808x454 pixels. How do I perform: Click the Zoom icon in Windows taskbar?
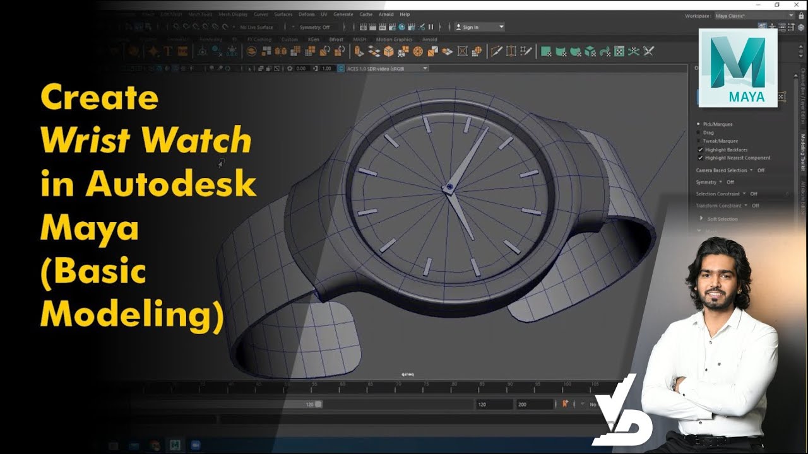tap(194, 445)
